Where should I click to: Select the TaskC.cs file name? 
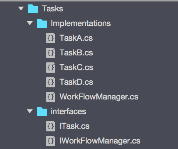76,67
